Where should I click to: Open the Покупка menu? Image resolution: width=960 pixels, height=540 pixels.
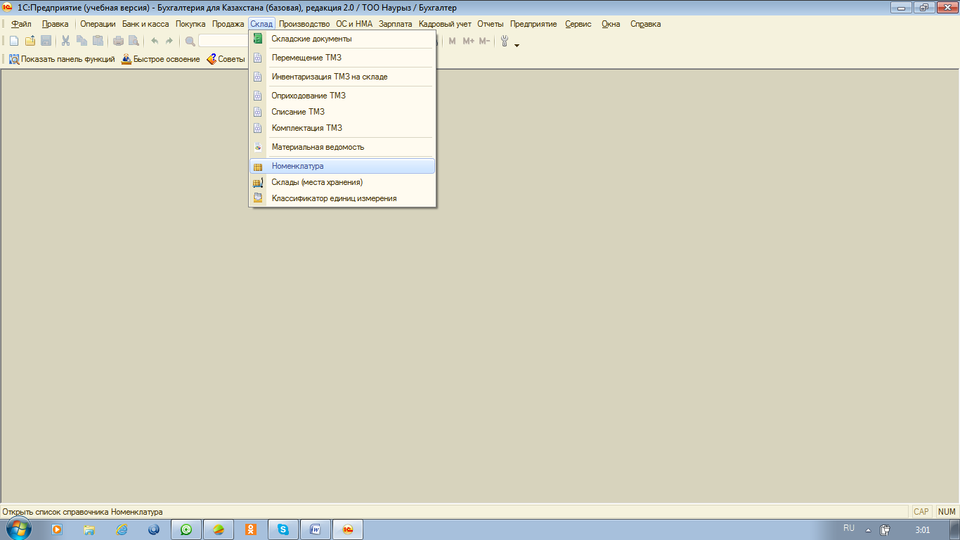(x=190, y=24)
